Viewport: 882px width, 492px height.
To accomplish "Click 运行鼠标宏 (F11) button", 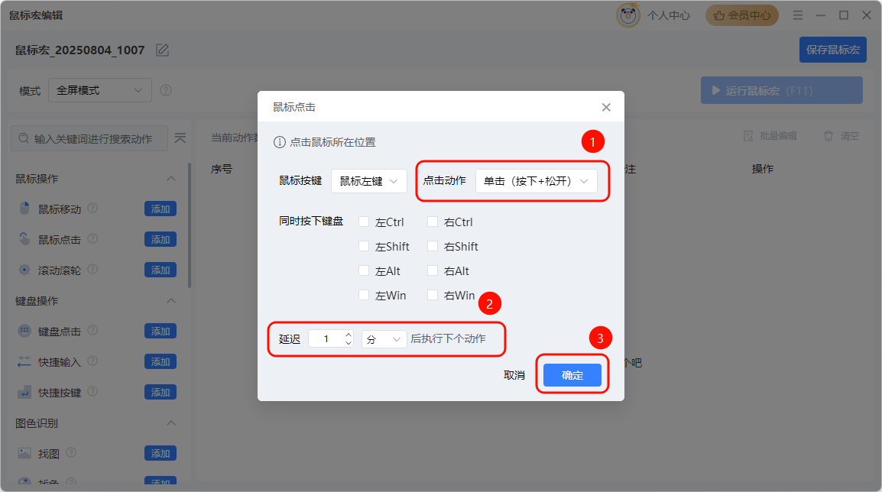I will click(x=781, y=90).
